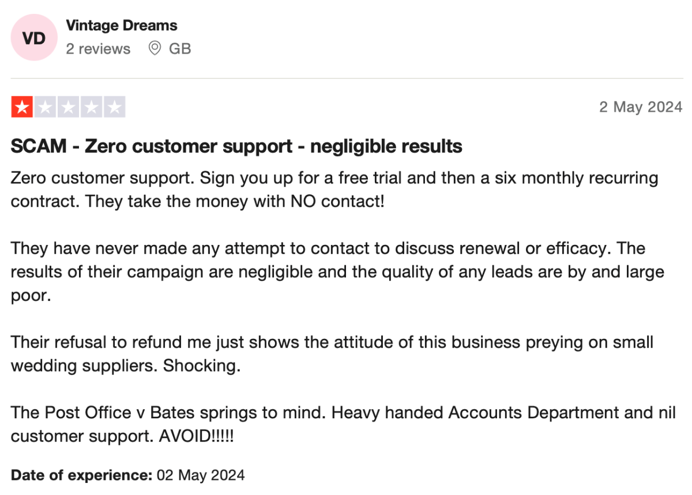This screenshot has width=692, height=495.
Task: Click the "2 reviews" count text
Action: [98, 49]
